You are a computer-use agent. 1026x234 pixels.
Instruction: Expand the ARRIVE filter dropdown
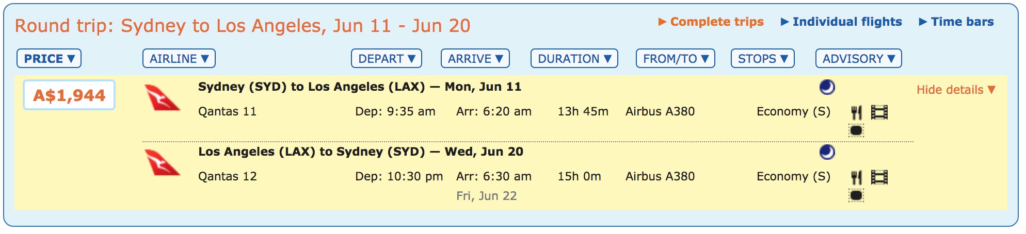[x=475, y=59]
